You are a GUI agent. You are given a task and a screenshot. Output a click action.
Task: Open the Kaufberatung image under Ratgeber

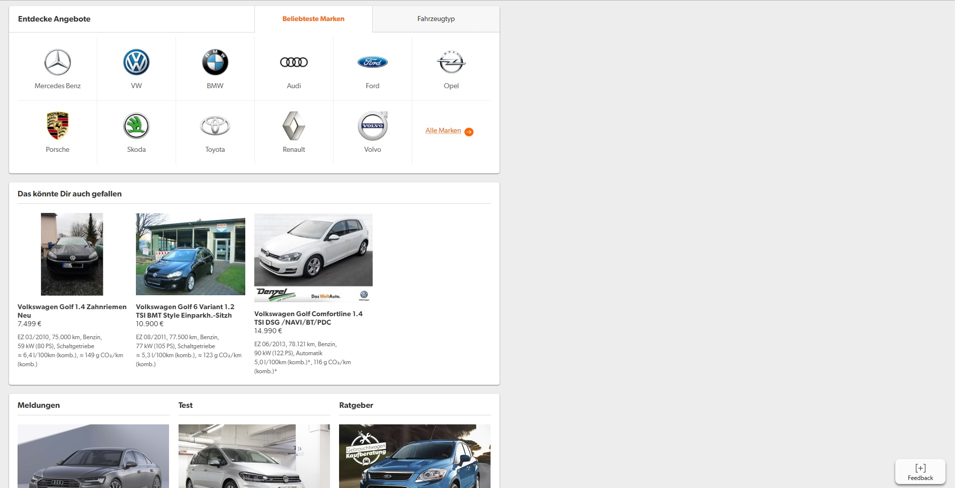coord(415,456)
